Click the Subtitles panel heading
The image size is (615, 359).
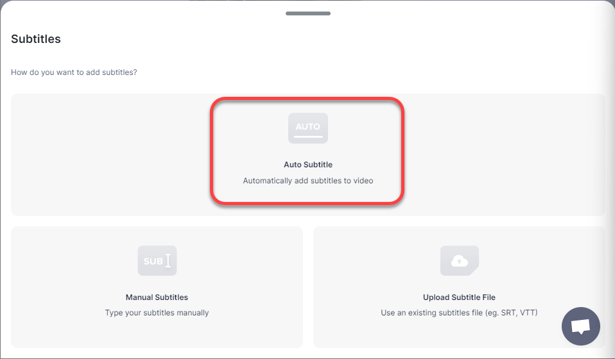(x=36, y=39)
